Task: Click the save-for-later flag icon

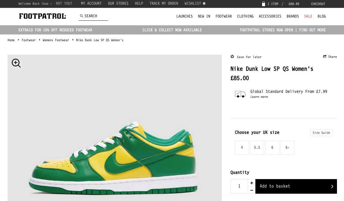Action: [232, 56]
